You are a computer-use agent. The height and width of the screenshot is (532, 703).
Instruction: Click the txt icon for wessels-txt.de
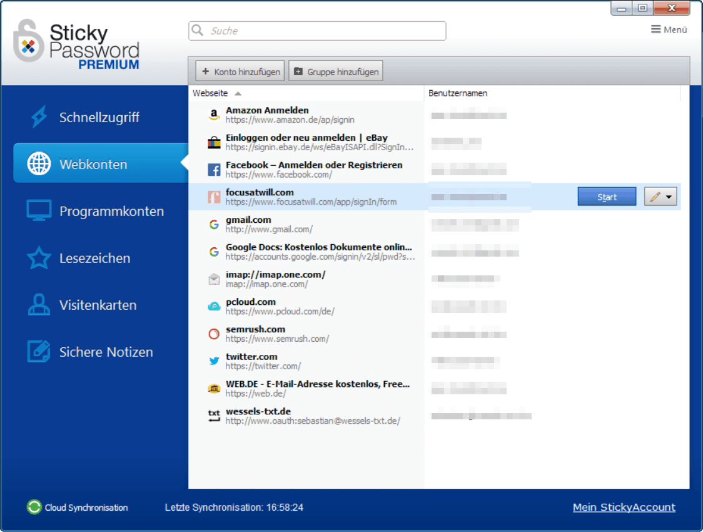[214, 416]
